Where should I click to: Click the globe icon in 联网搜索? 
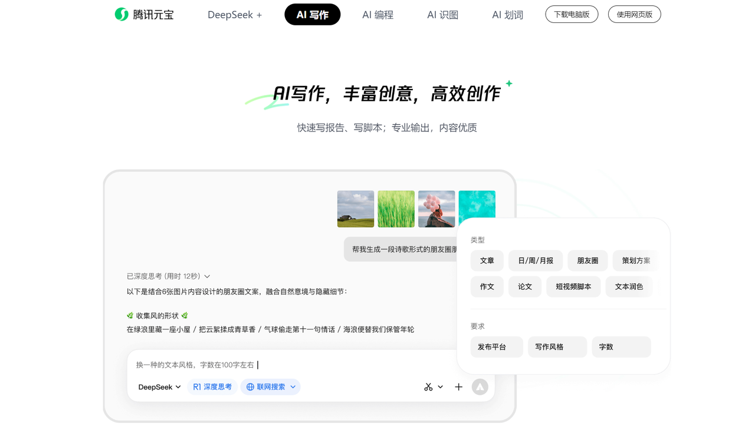(x=250, y=387)
